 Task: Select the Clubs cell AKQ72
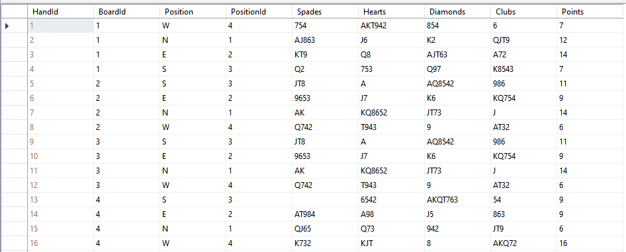click(523, 243)
